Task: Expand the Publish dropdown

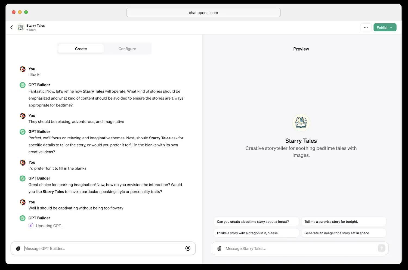Action: (385, 27)
